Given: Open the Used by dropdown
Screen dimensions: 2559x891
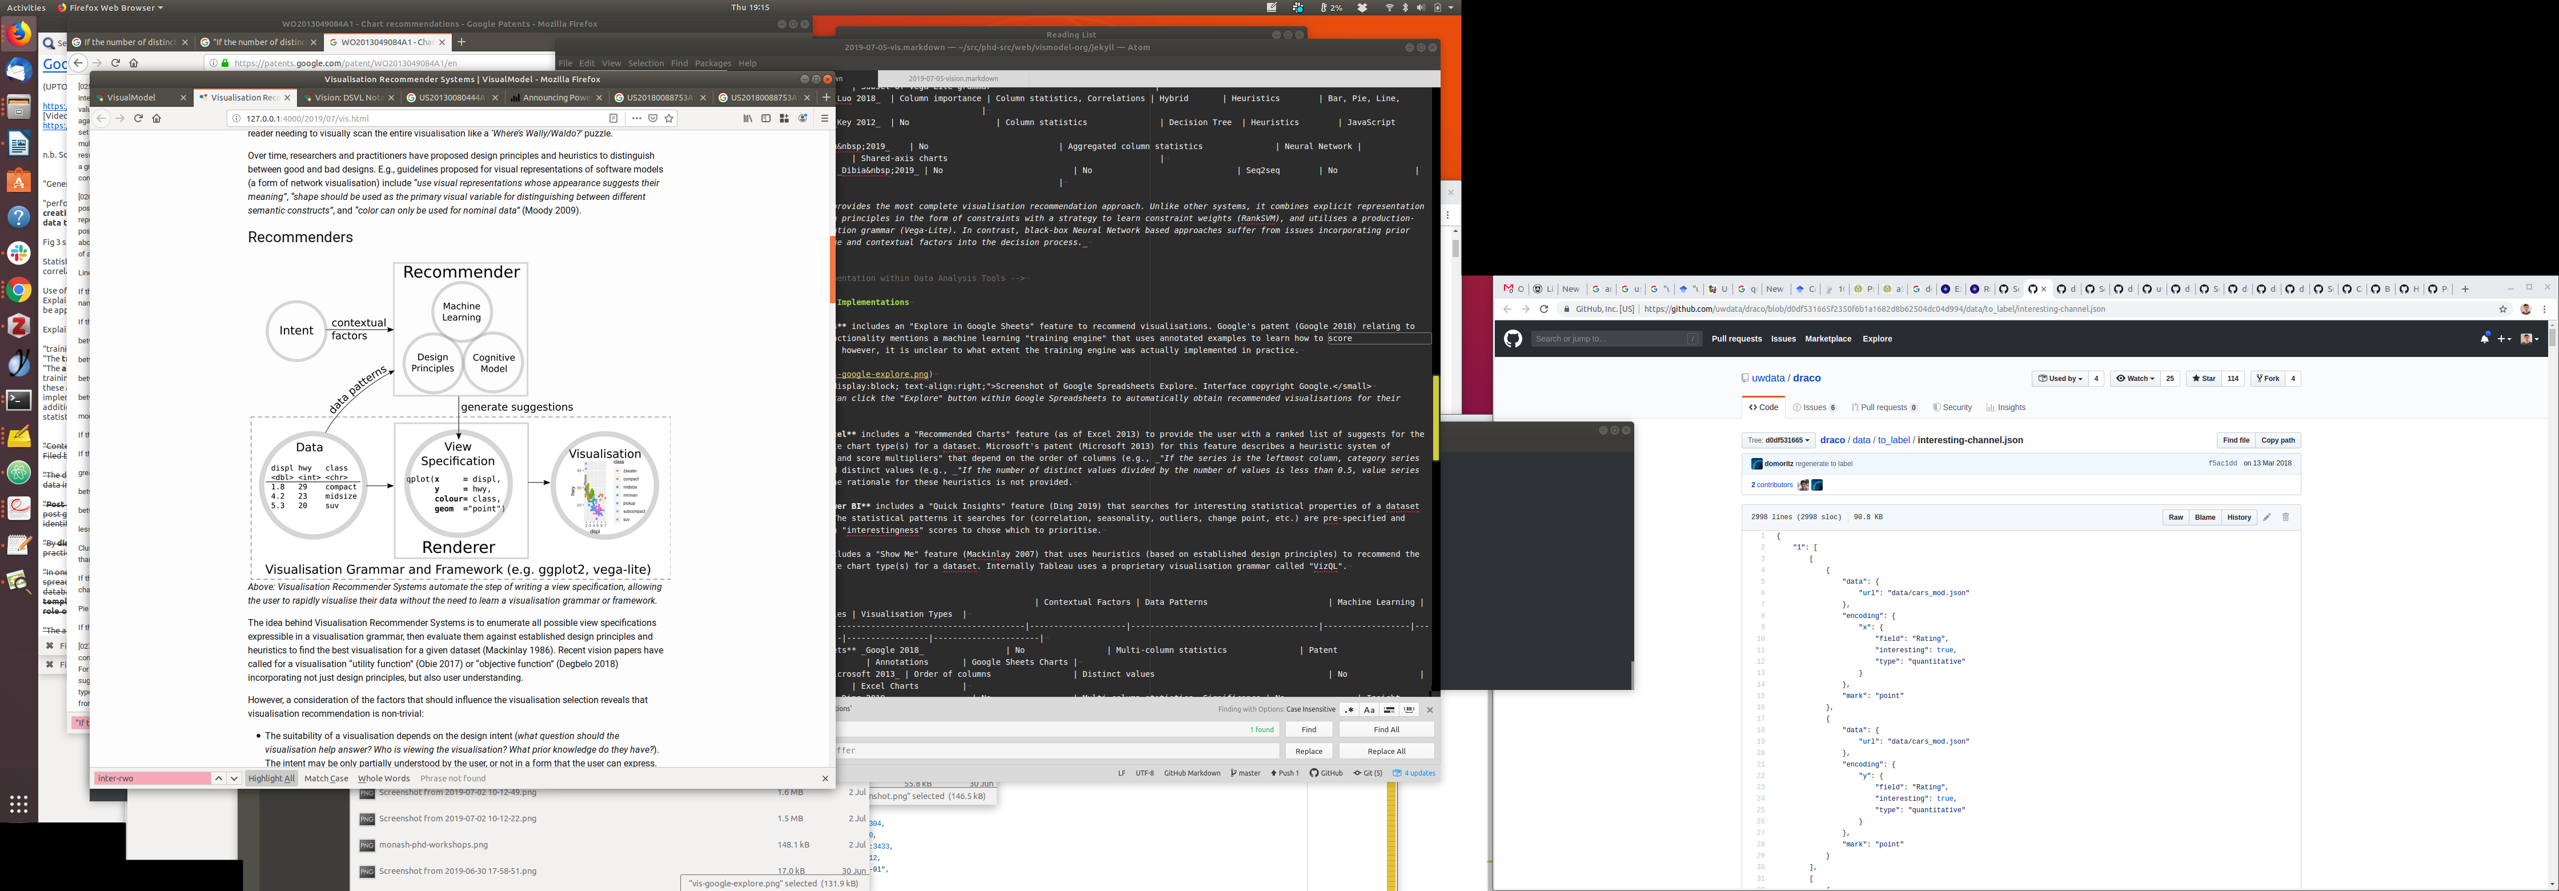Looking at the screenshot, I should click(x=2060, y=379).
